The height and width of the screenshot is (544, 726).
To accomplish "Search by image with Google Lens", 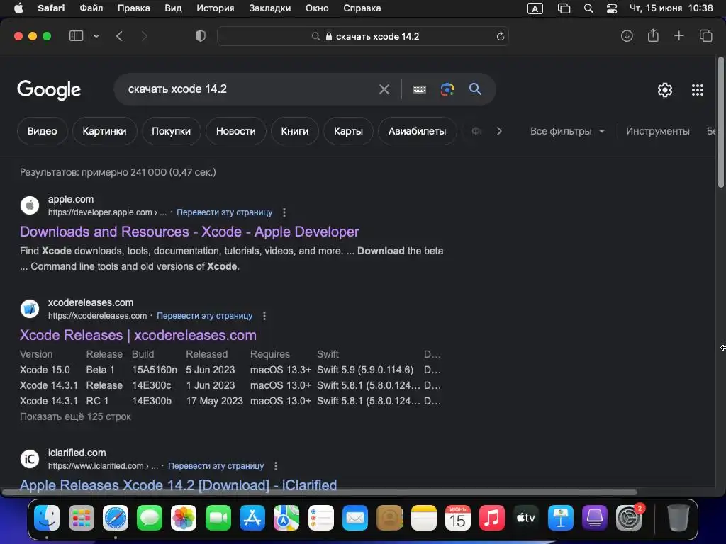I will point(447,89).
